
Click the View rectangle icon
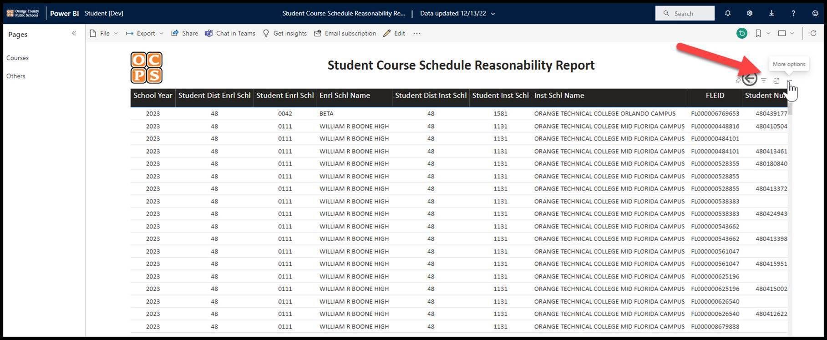782,33
